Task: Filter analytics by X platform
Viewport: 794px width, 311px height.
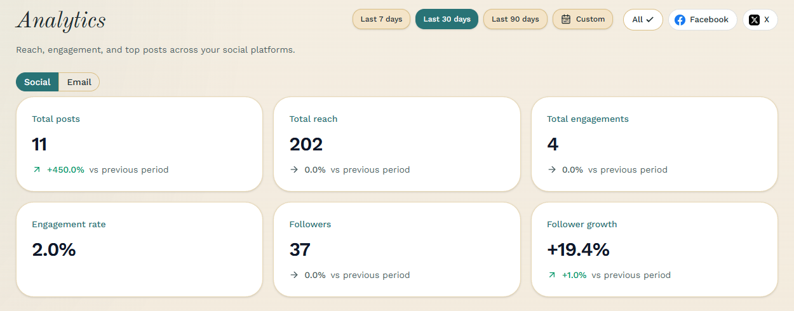Action: pyautogui.click(x=760, y=20)
